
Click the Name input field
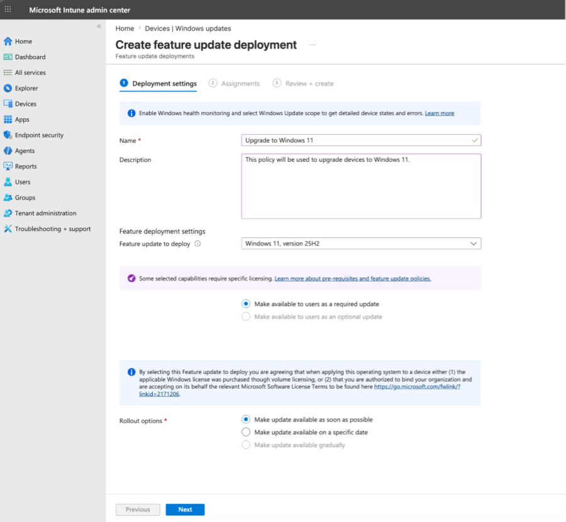[361, 140]
